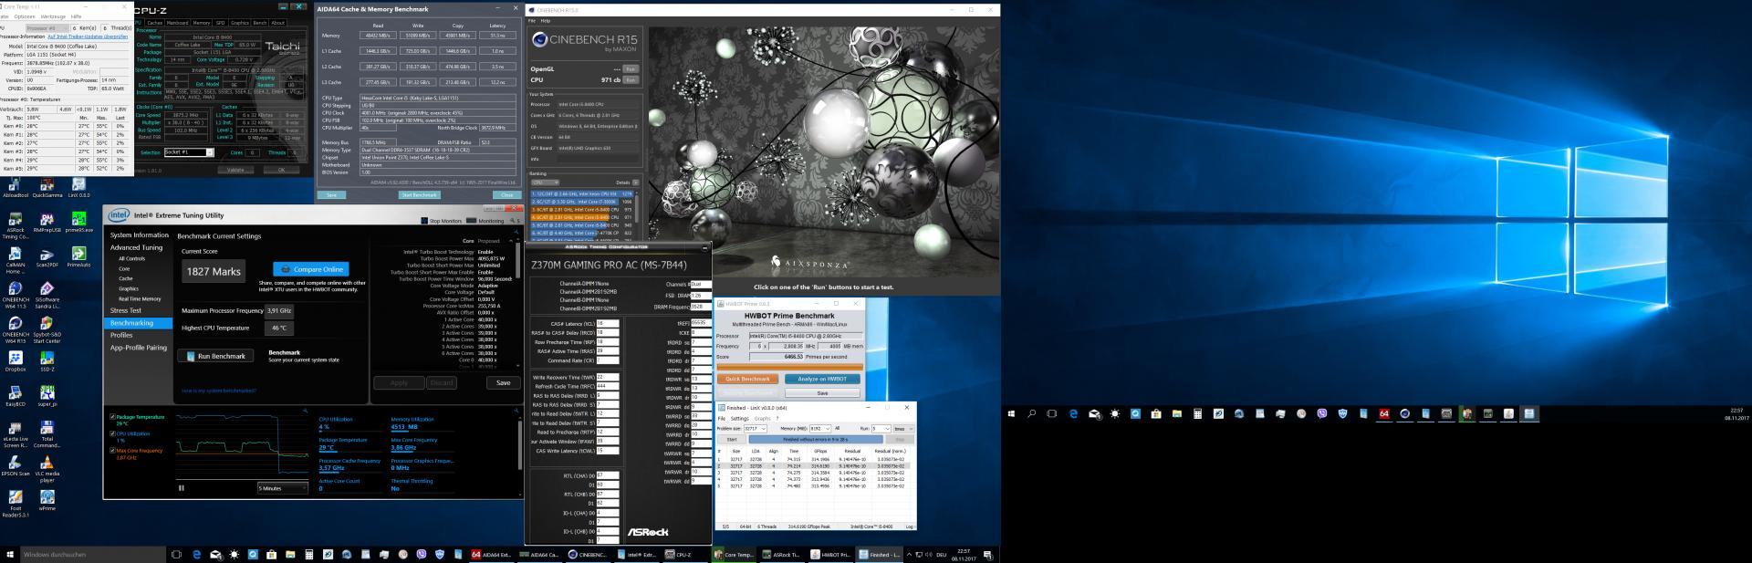Click Start Benchmark in AIDA64
The width and height of the screenshot is (1752, 563).
pos(419,194)
